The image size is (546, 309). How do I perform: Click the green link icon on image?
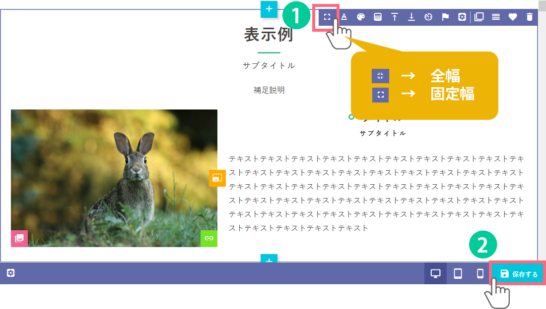[209, 238]
